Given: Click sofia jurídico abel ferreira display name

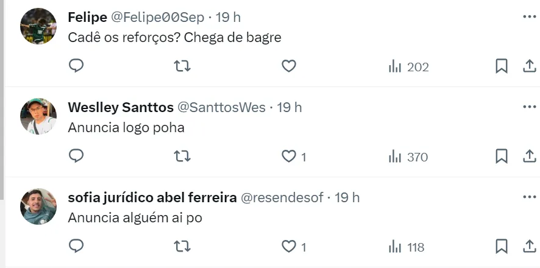Looking at the screenshot, I should 152,198.
